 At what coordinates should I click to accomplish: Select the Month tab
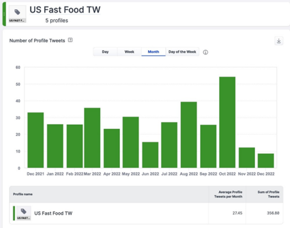coord(153,52)
